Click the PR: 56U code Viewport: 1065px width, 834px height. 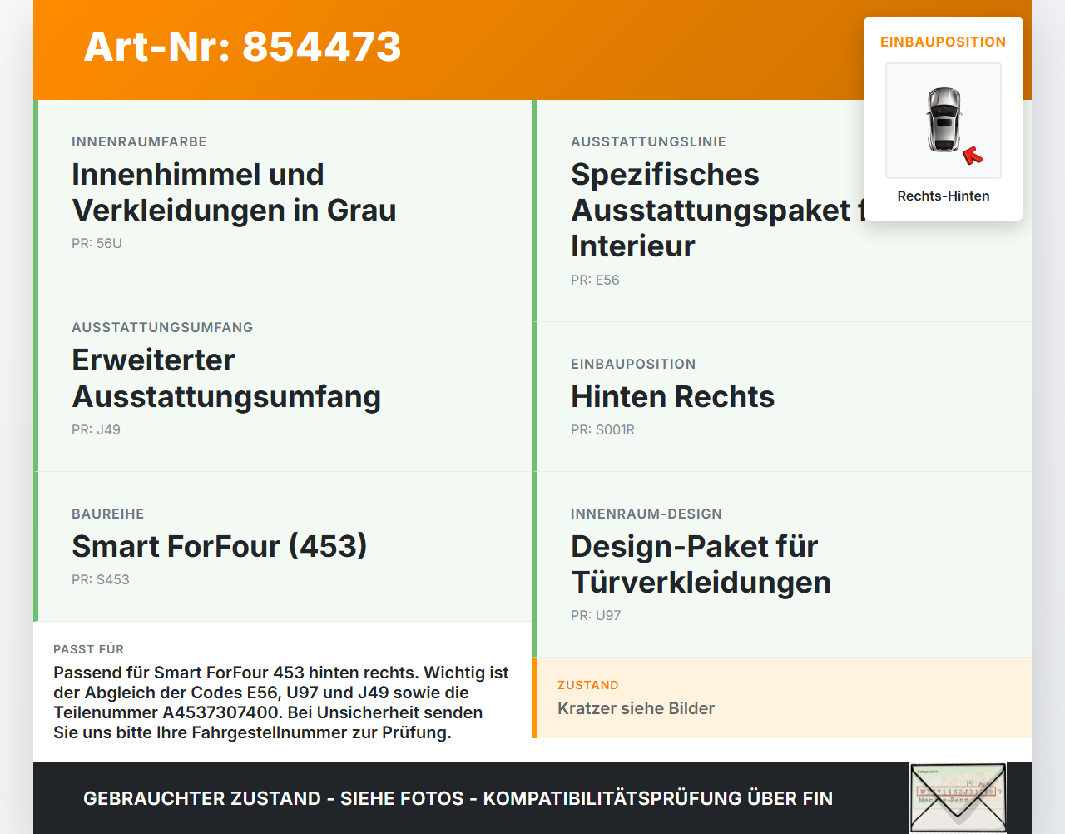(x=97, y=243)
